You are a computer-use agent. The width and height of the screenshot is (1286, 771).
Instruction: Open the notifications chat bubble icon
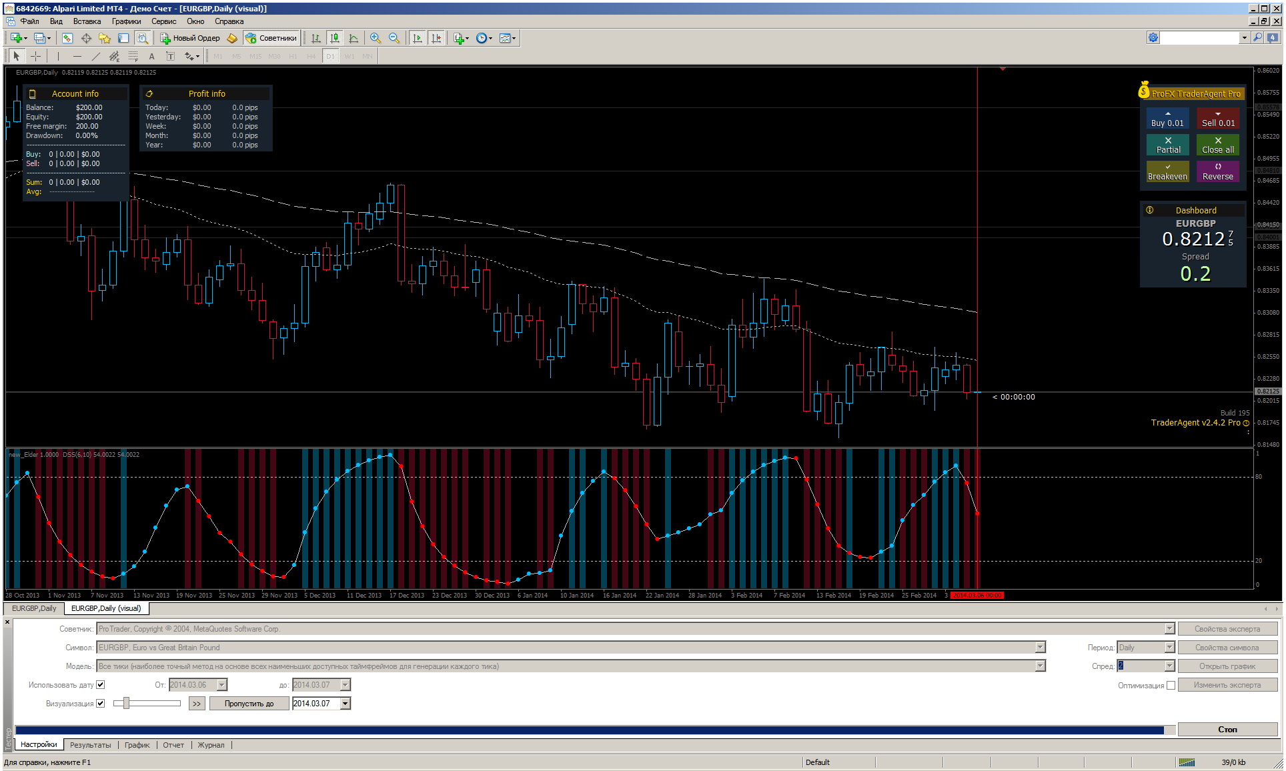click(x=1273, y=38)
